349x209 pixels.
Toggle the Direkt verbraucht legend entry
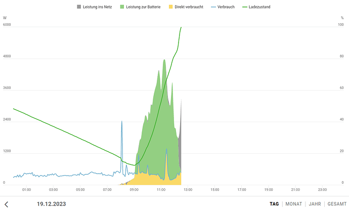pos(186,7)
